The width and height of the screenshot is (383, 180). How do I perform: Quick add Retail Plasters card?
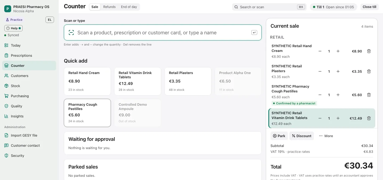tap(188, 81)
